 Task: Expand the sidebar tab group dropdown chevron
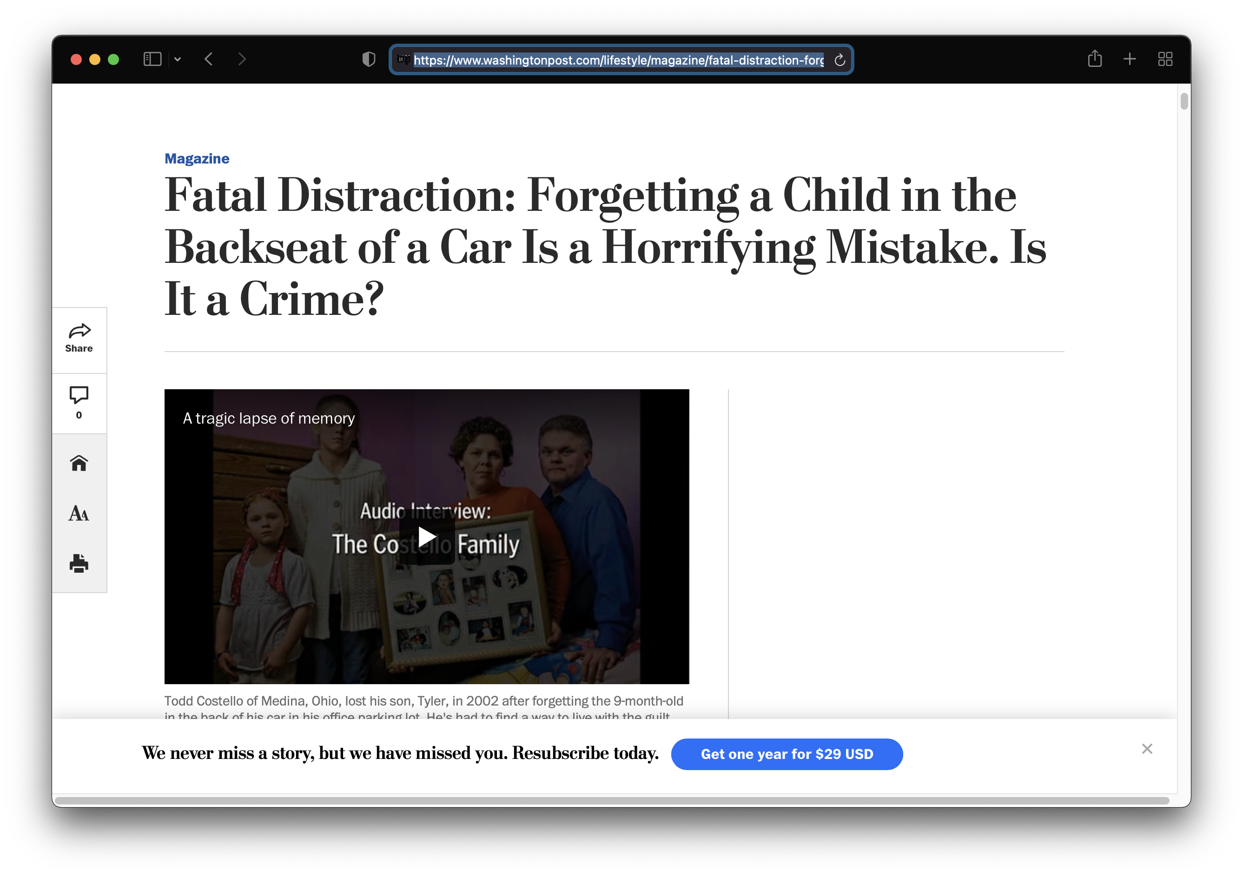[x=178, y=59]
